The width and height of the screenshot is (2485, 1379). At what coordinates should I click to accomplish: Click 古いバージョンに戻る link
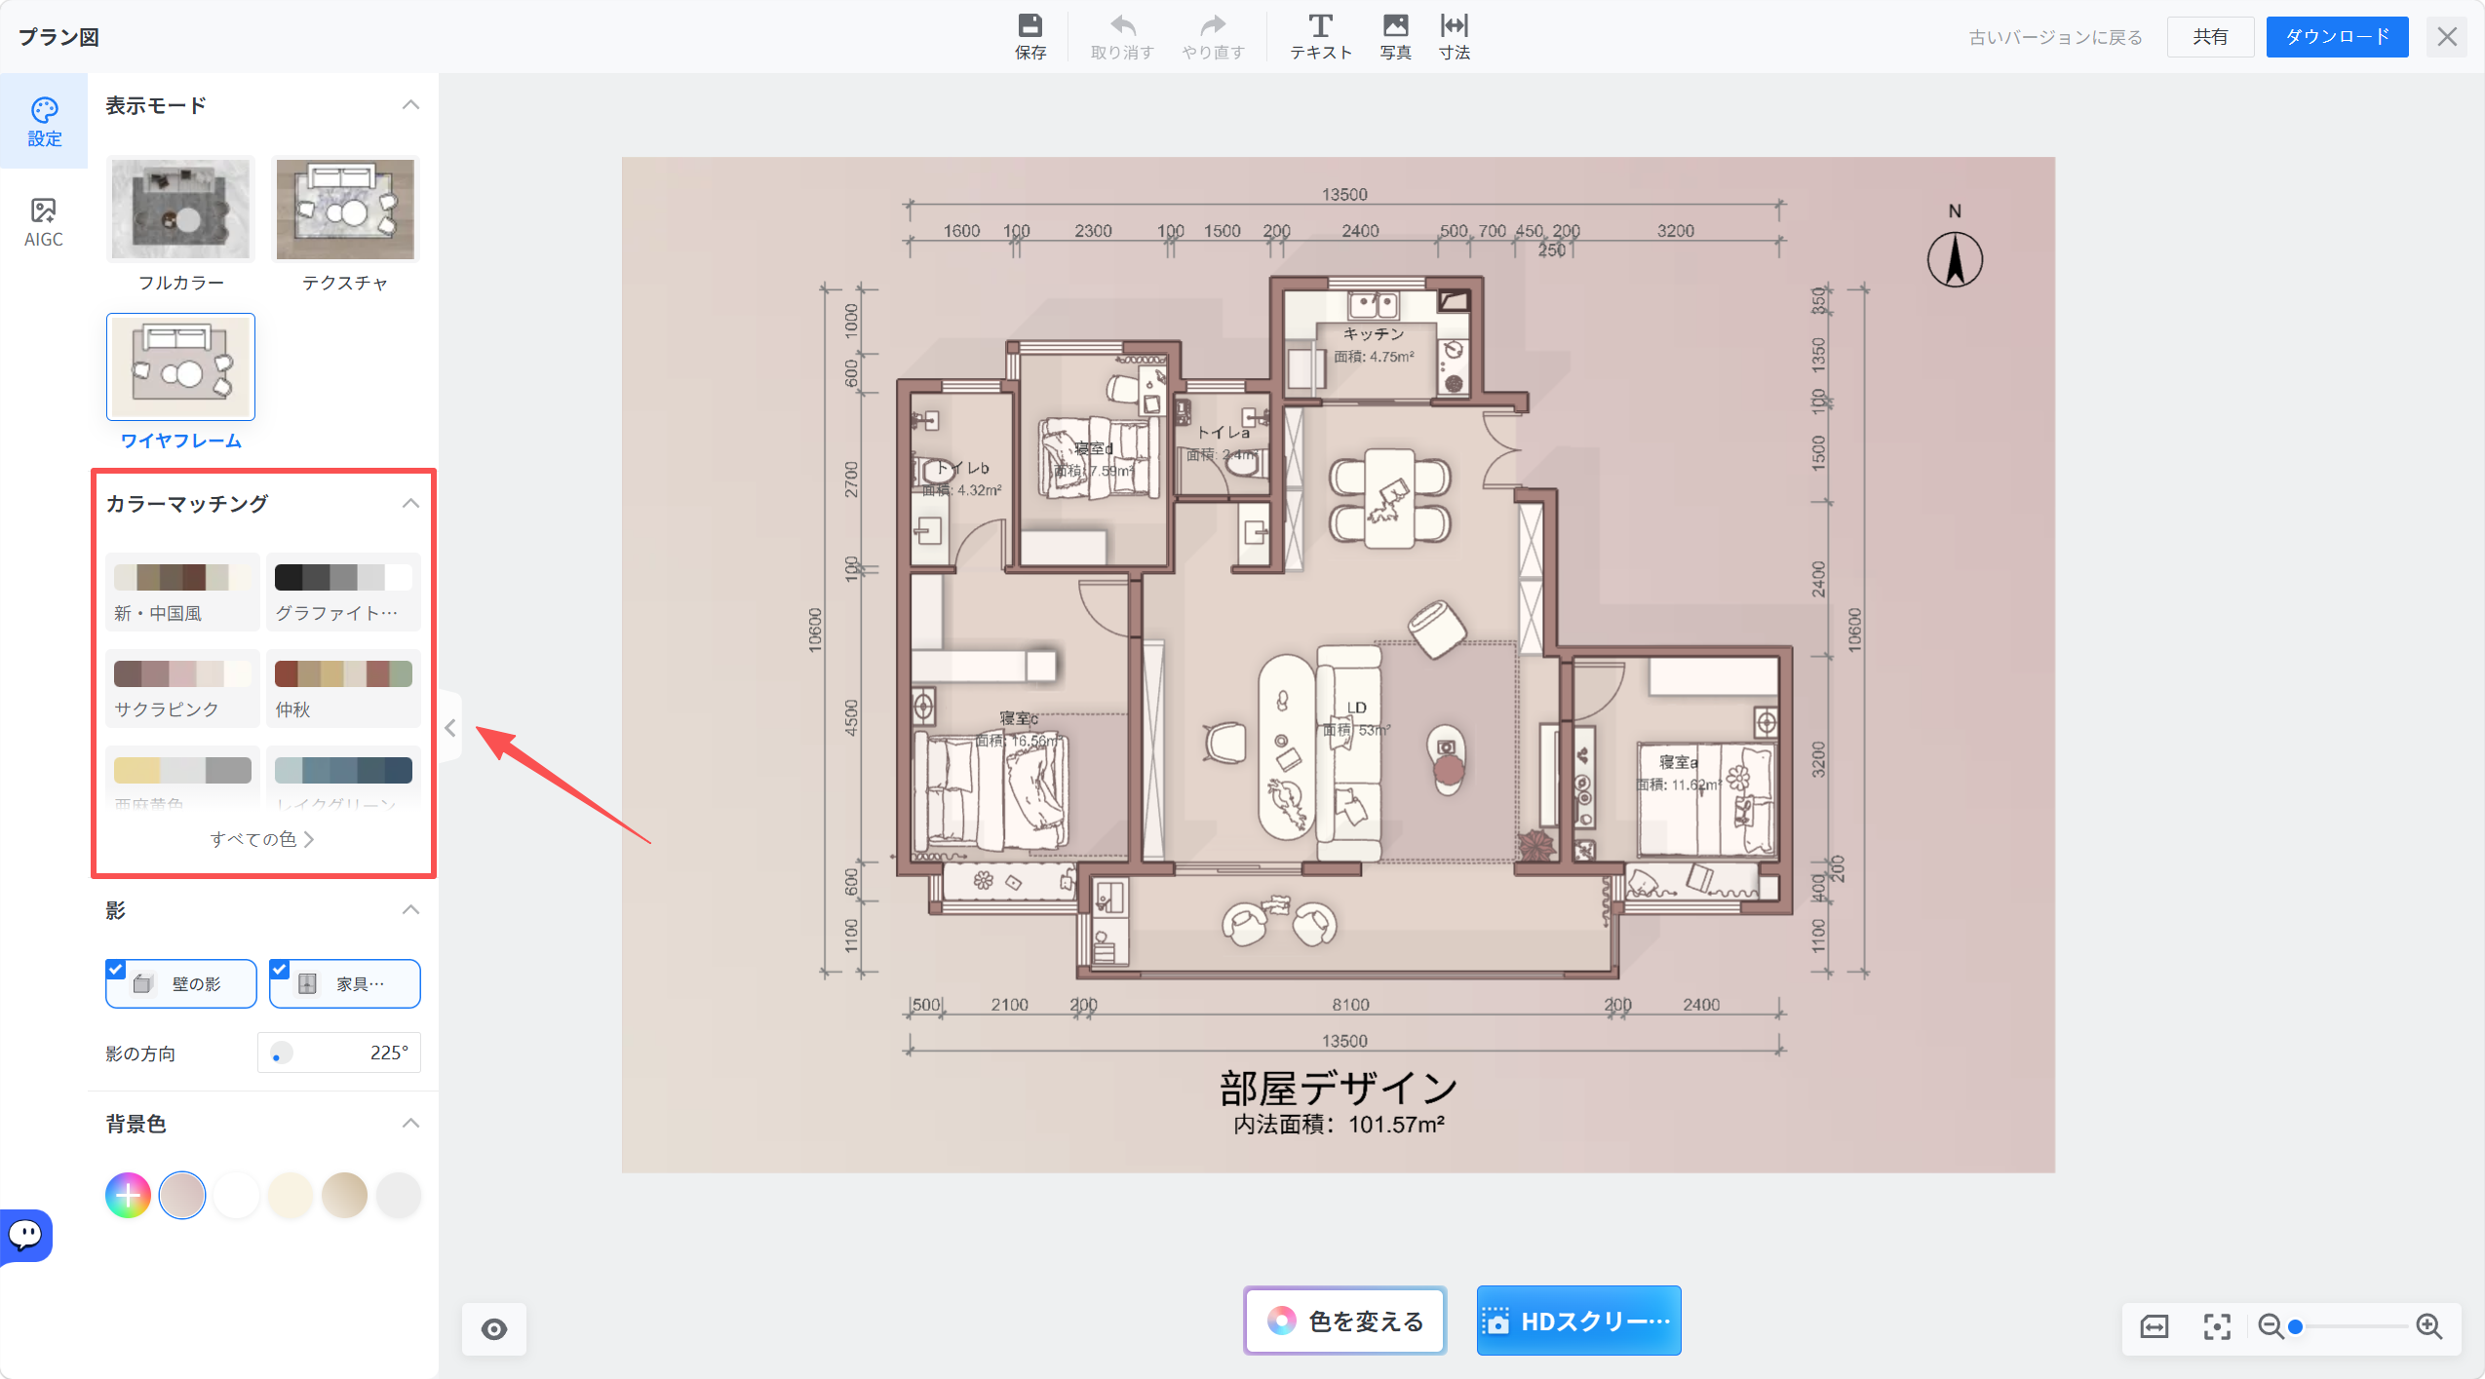coord(2055,37)
